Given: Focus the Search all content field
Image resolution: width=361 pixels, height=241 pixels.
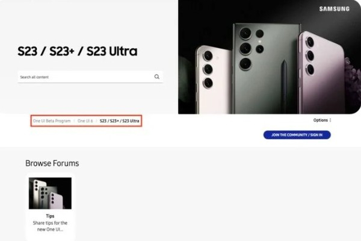Looking at the screenshot, I should 90,77.
